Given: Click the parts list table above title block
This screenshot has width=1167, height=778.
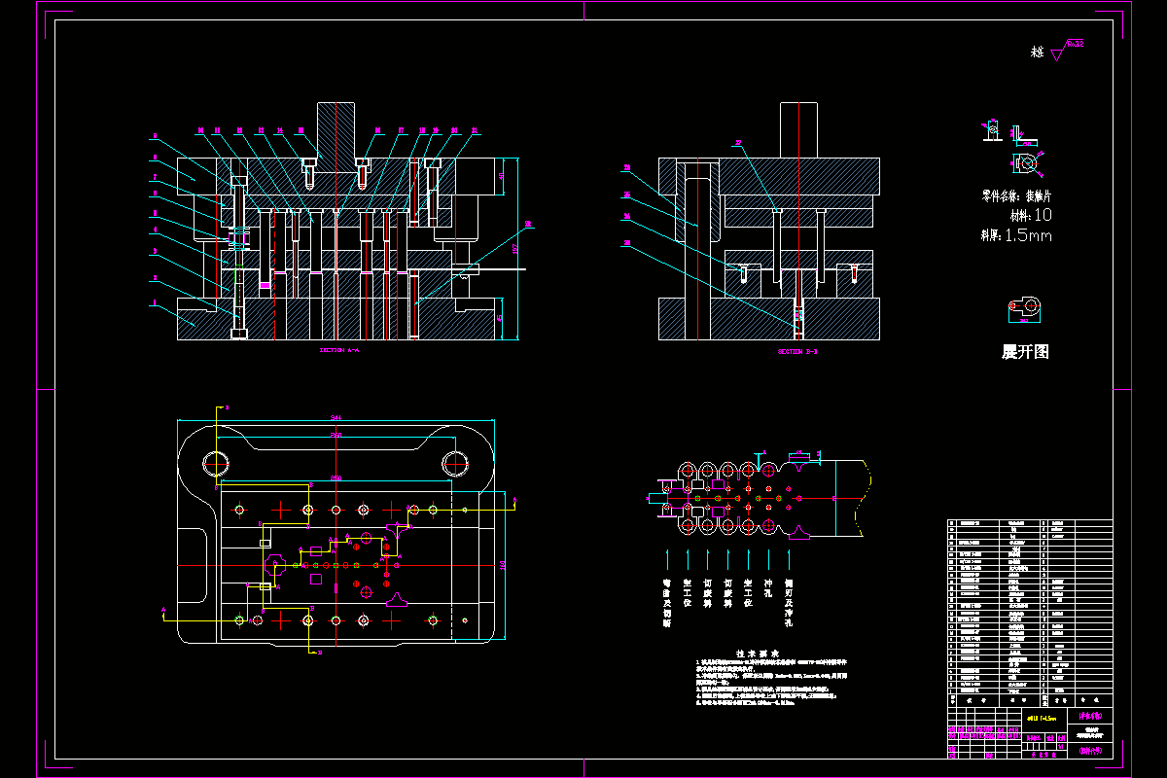Looking at the screenshot, I should click(x=1030, y=614).
